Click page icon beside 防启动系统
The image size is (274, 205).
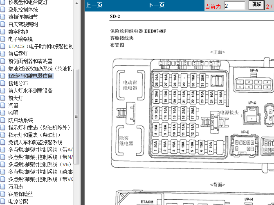coord(2,120)
